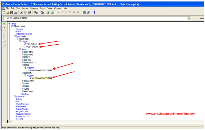Select highlighted WHEN-VALIDATE-ITEM under COMM

[42, 78]
